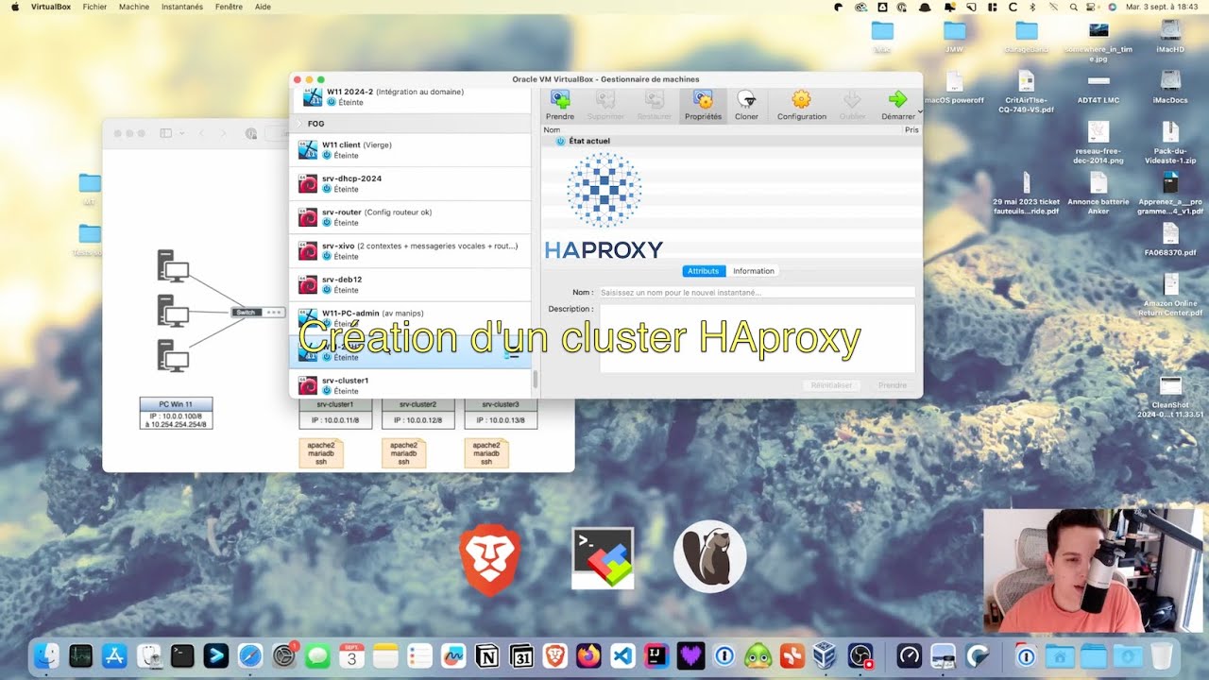
Task: Open the Pack-du-Videaste-1.zip file
Action: [x=1170, y=142]
